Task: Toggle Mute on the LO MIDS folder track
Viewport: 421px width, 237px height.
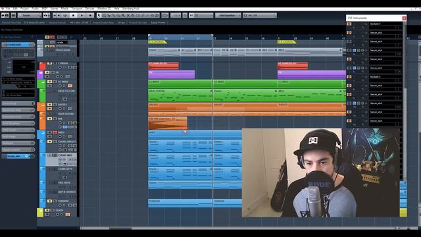Action: (x=50, y=82)
